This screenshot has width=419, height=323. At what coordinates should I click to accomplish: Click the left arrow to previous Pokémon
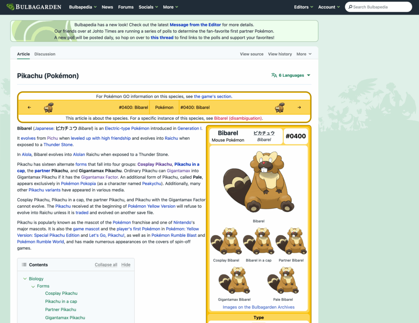[x=29, y=107]
